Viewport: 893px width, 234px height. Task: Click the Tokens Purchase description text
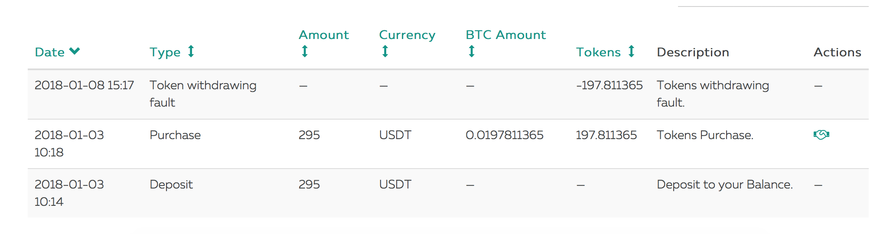705,135
